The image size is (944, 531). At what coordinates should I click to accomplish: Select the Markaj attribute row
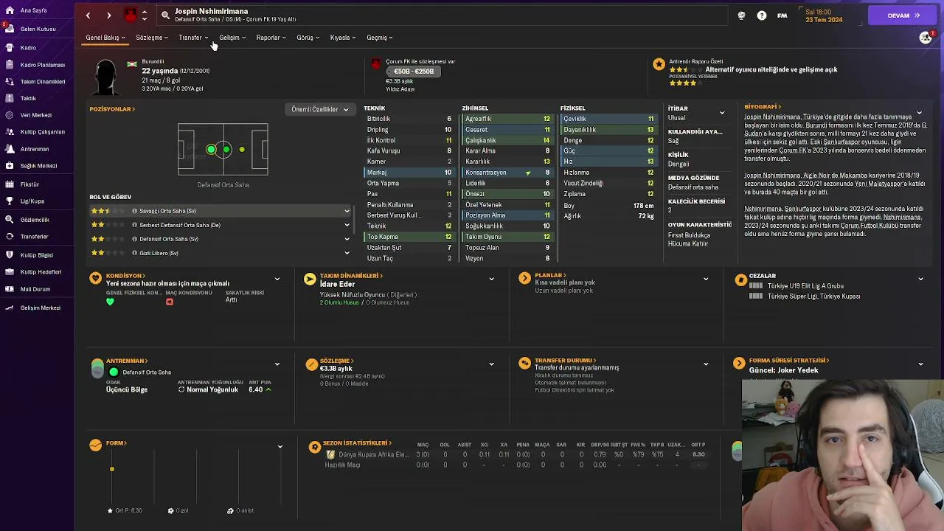pos(409,173)
